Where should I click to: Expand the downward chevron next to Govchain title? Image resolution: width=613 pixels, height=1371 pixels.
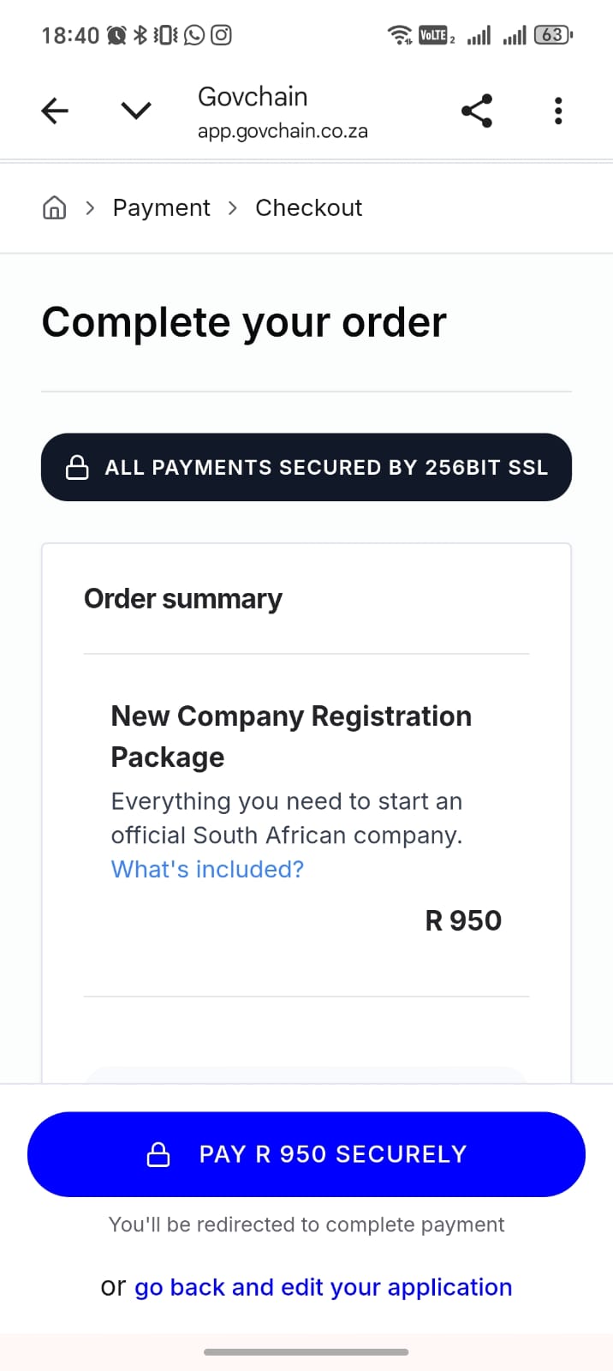point(136,111)
